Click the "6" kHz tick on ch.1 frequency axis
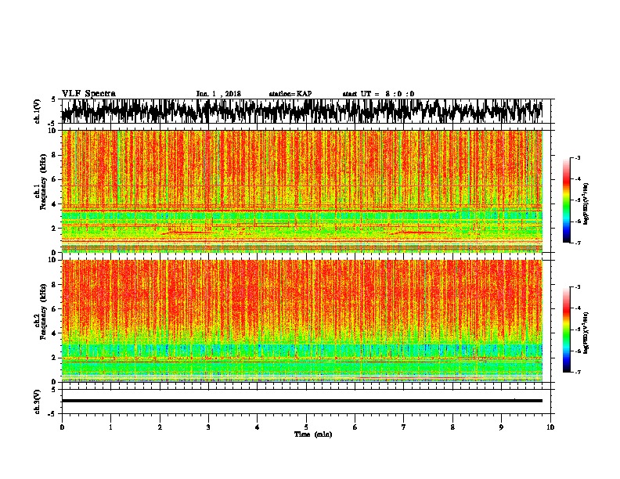This screenshot has width=620, height=479. coord(56,179)
